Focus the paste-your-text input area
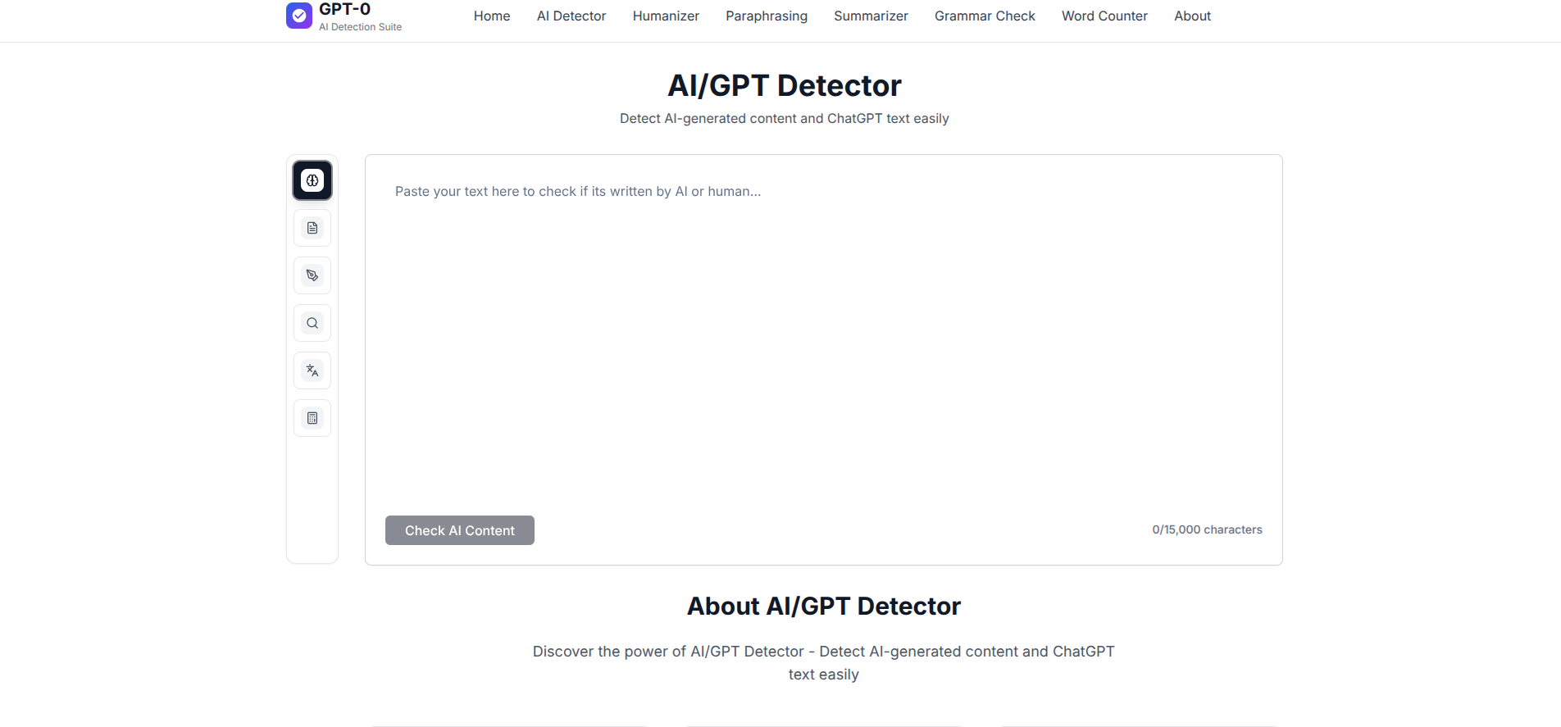 pos(824,336)
